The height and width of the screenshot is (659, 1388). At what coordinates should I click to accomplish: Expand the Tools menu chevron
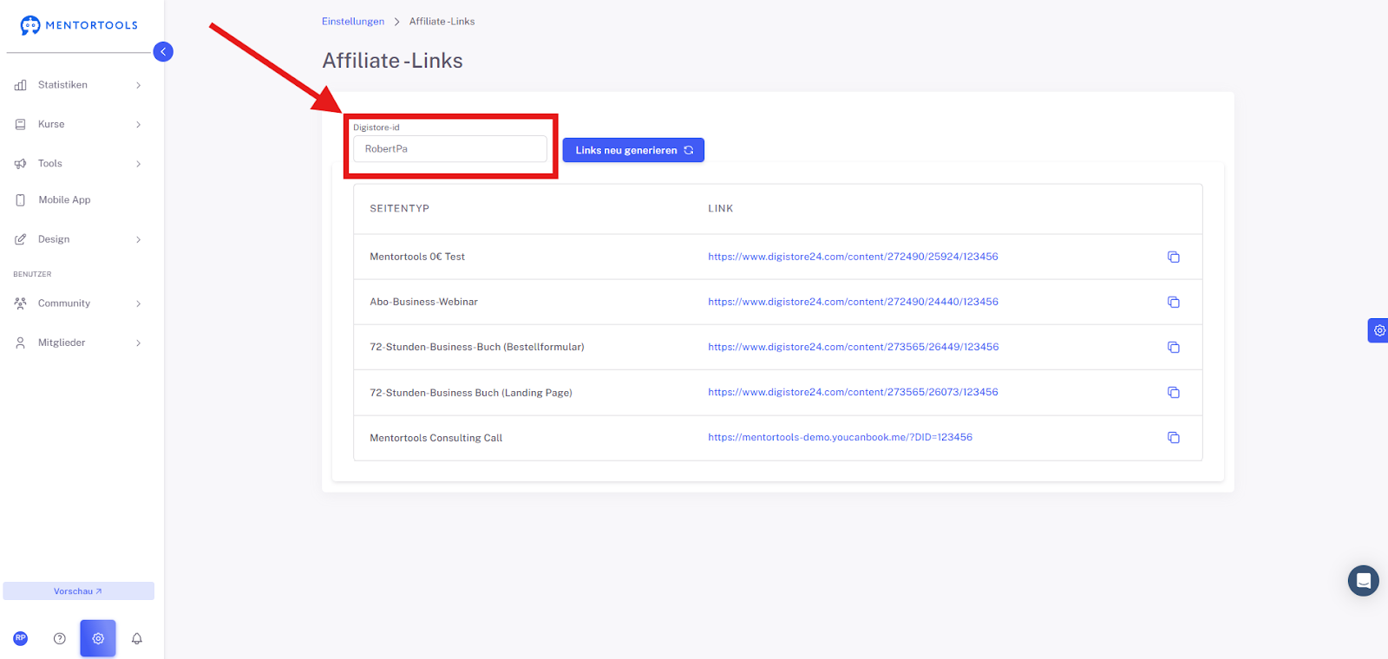point(139,164)
